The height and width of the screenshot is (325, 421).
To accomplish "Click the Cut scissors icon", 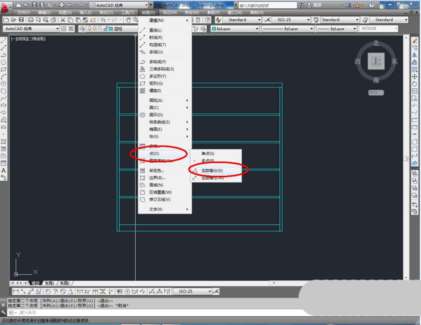I will pos(63,20).
